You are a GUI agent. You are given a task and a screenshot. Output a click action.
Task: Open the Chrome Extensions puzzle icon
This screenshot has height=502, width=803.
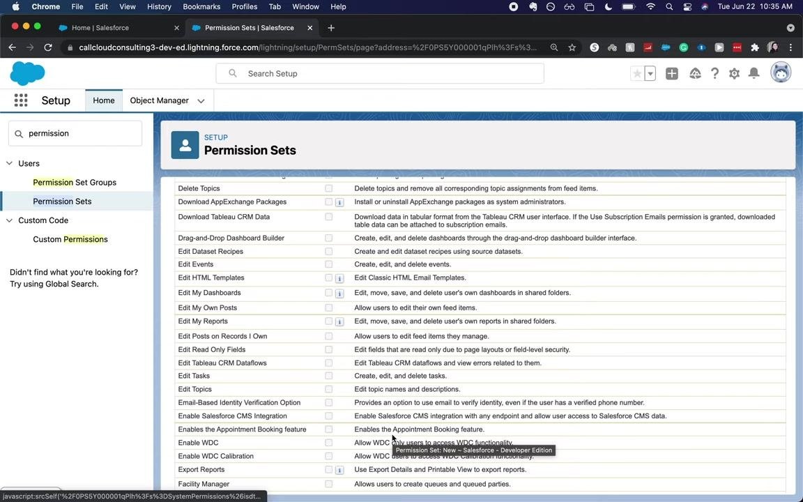[754, 47]
